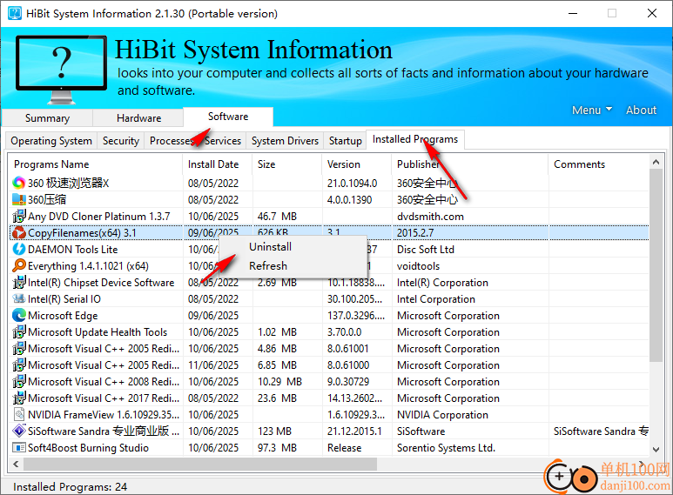Click the CopyFilenames(x64) 3.1 icon
The height and width of the screenshot is (495, 673).
coord(19,233)
